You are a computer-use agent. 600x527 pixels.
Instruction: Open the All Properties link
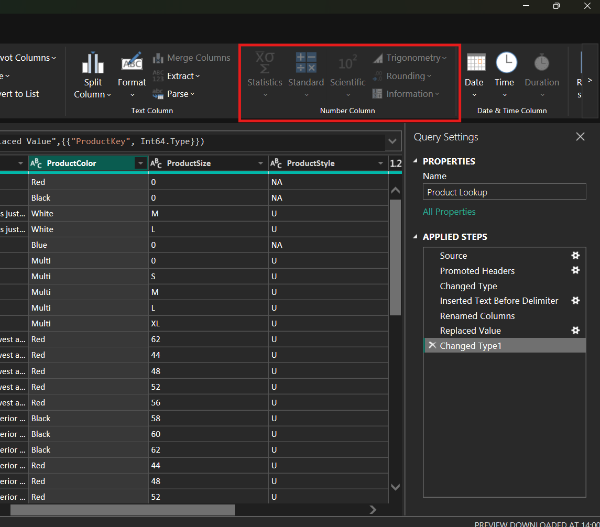(x=449, y=212)
